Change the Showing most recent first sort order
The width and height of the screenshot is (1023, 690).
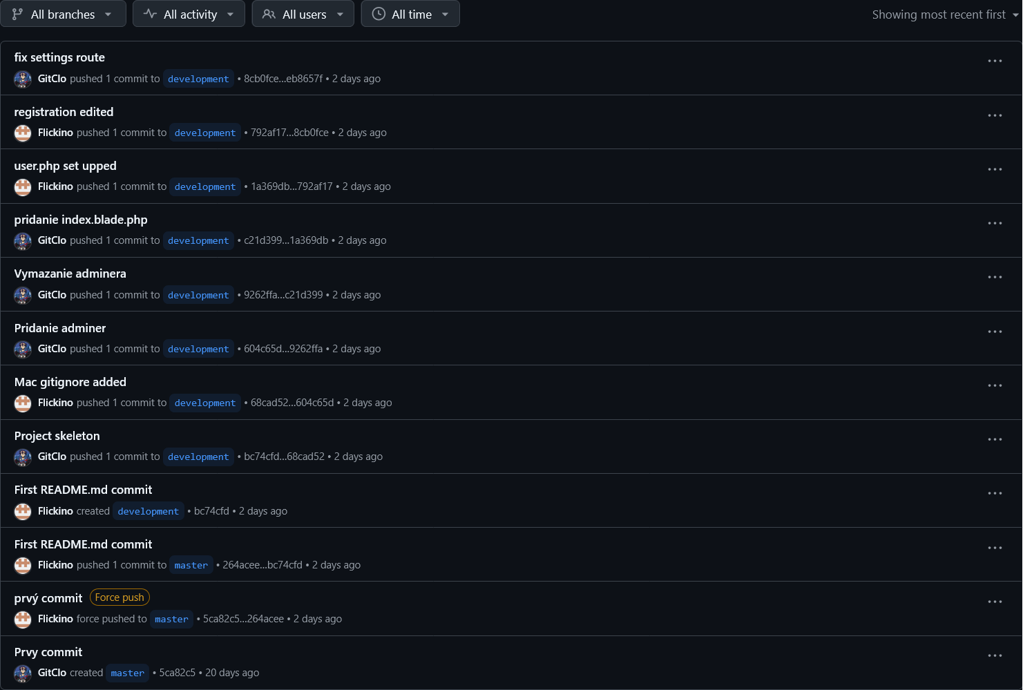[946, 15]
